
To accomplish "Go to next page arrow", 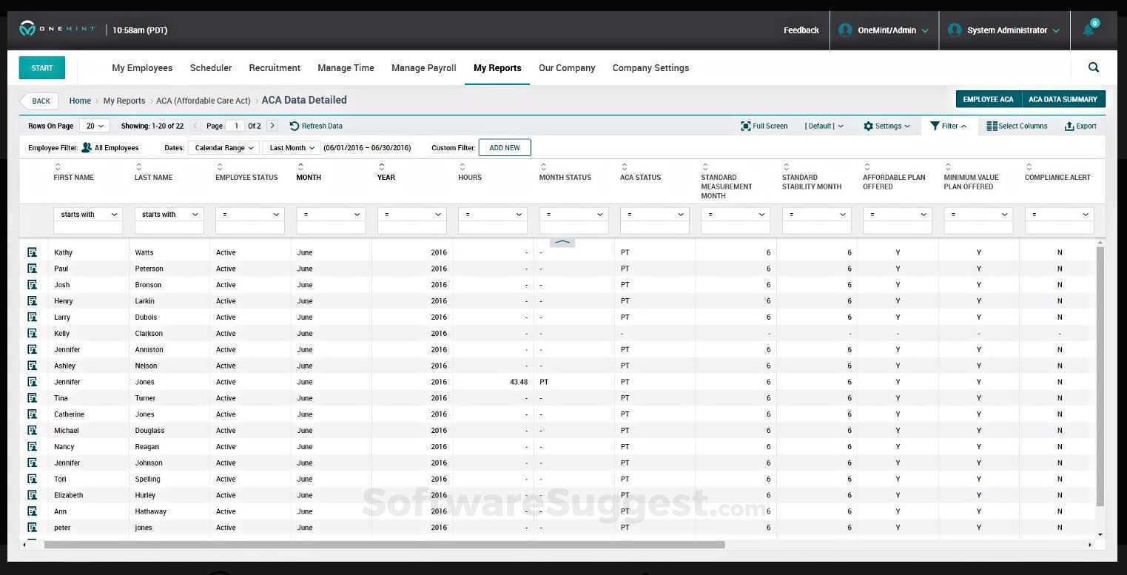I will coord(272,126).
